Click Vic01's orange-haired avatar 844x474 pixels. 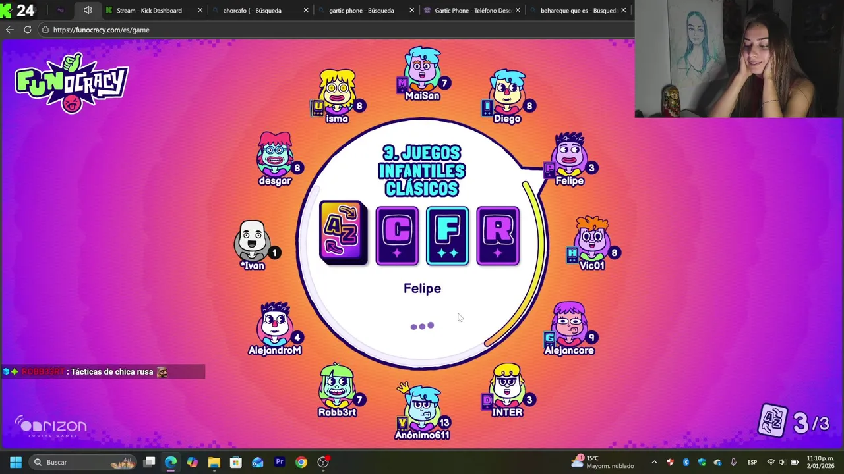point(592,238)
